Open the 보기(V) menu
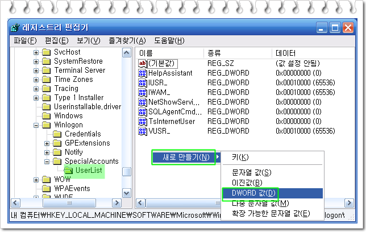The height and width of the screenshot is (232, 366). 89,40
